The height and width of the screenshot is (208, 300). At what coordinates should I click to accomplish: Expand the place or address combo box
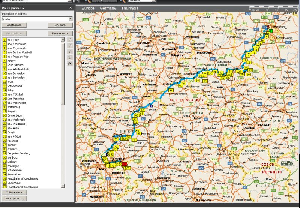(70, 19)
